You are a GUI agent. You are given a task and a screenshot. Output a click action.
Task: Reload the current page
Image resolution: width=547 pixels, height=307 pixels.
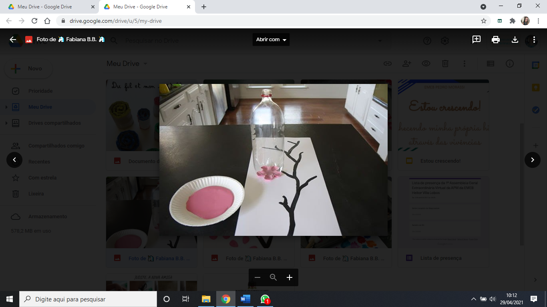click(x=34, y=21)
